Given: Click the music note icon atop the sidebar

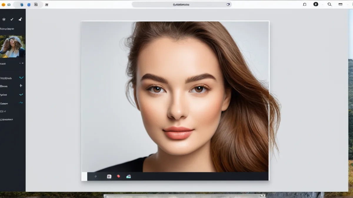Looking at the screenshot, I should [x=20, y=19].
